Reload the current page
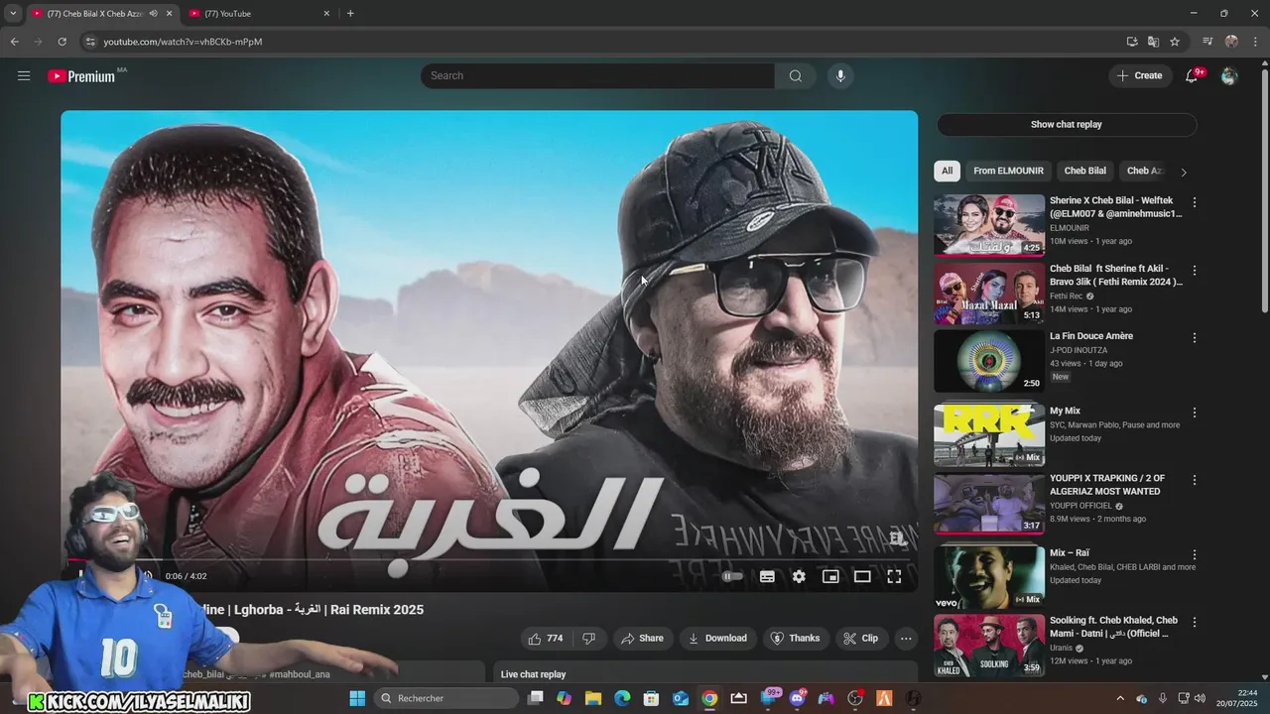The width and height of the screenshot is (1270, 714). point(62,42)
